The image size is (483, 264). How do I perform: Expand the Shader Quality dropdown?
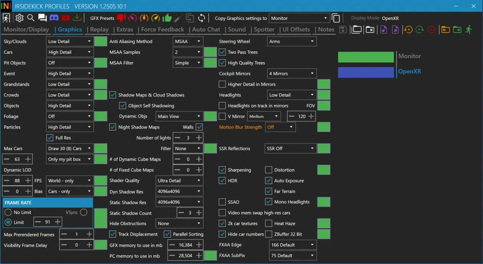(x=179, y=181)
